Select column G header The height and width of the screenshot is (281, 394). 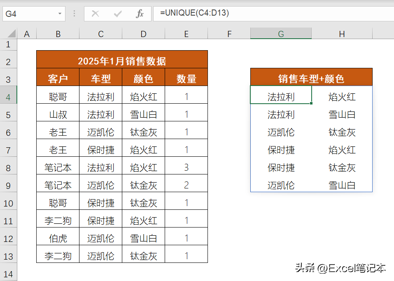[281, 34]
